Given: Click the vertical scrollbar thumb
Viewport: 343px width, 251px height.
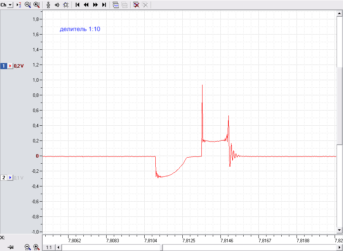Looking at the screenshot, I should coord(339,106).
